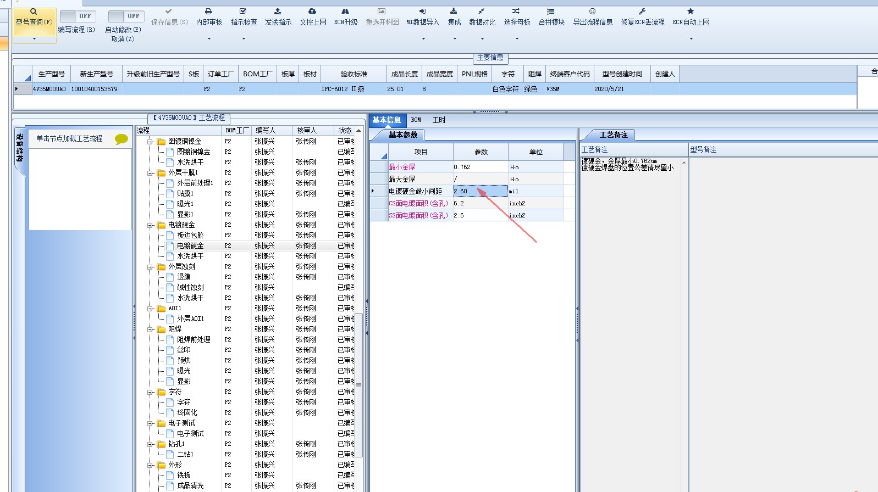Select the 碱性蚀刻 process node

[x=190, y=287]
